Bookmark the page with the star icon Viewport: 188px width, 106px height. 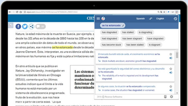tap(164, 12)
